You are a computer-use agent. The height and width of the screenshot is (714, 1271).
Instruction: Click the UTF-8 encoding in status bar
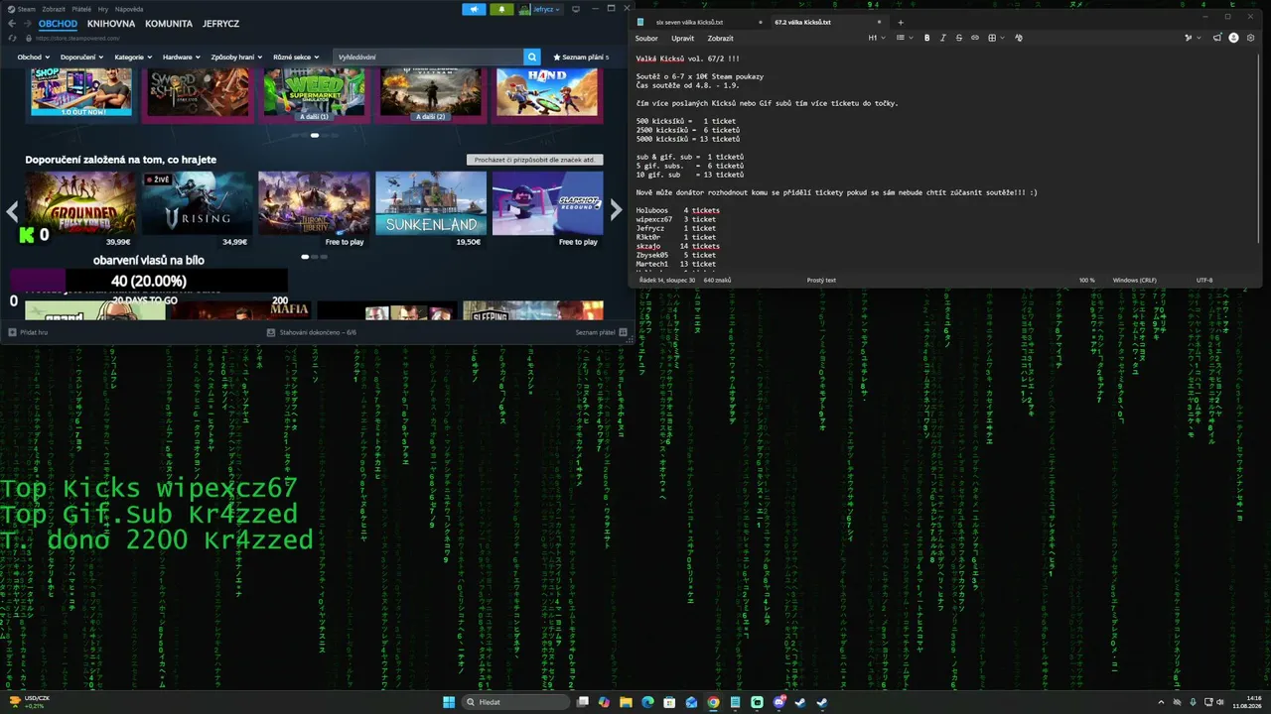(x=1204, y=280)
